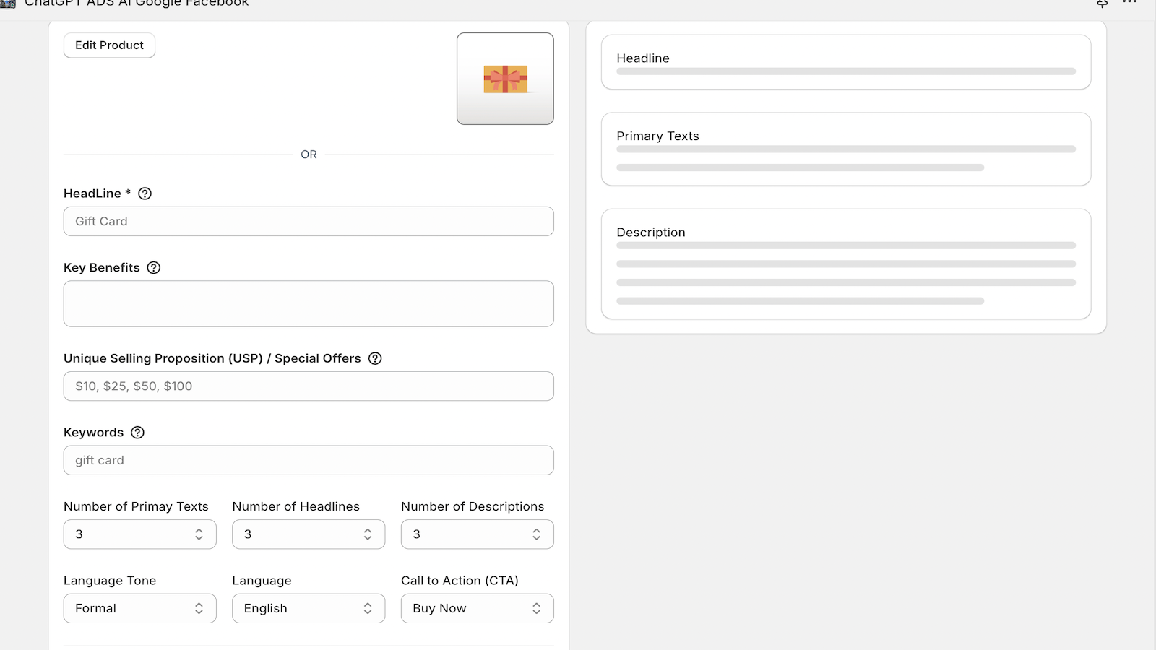Open the three-dots menu in the header

[1129, 3]
